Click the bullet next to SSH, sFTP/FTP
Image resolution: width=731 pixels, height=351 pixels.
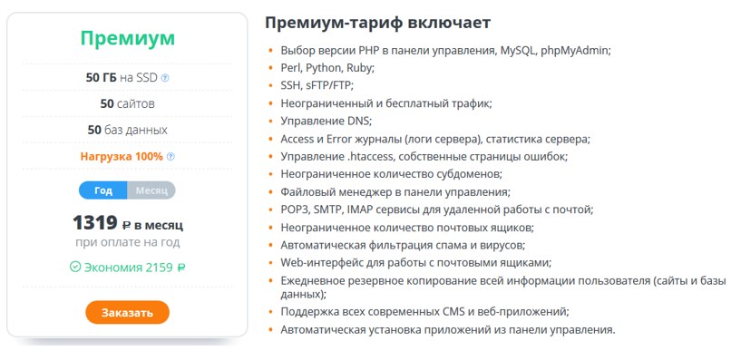(271, 86)
